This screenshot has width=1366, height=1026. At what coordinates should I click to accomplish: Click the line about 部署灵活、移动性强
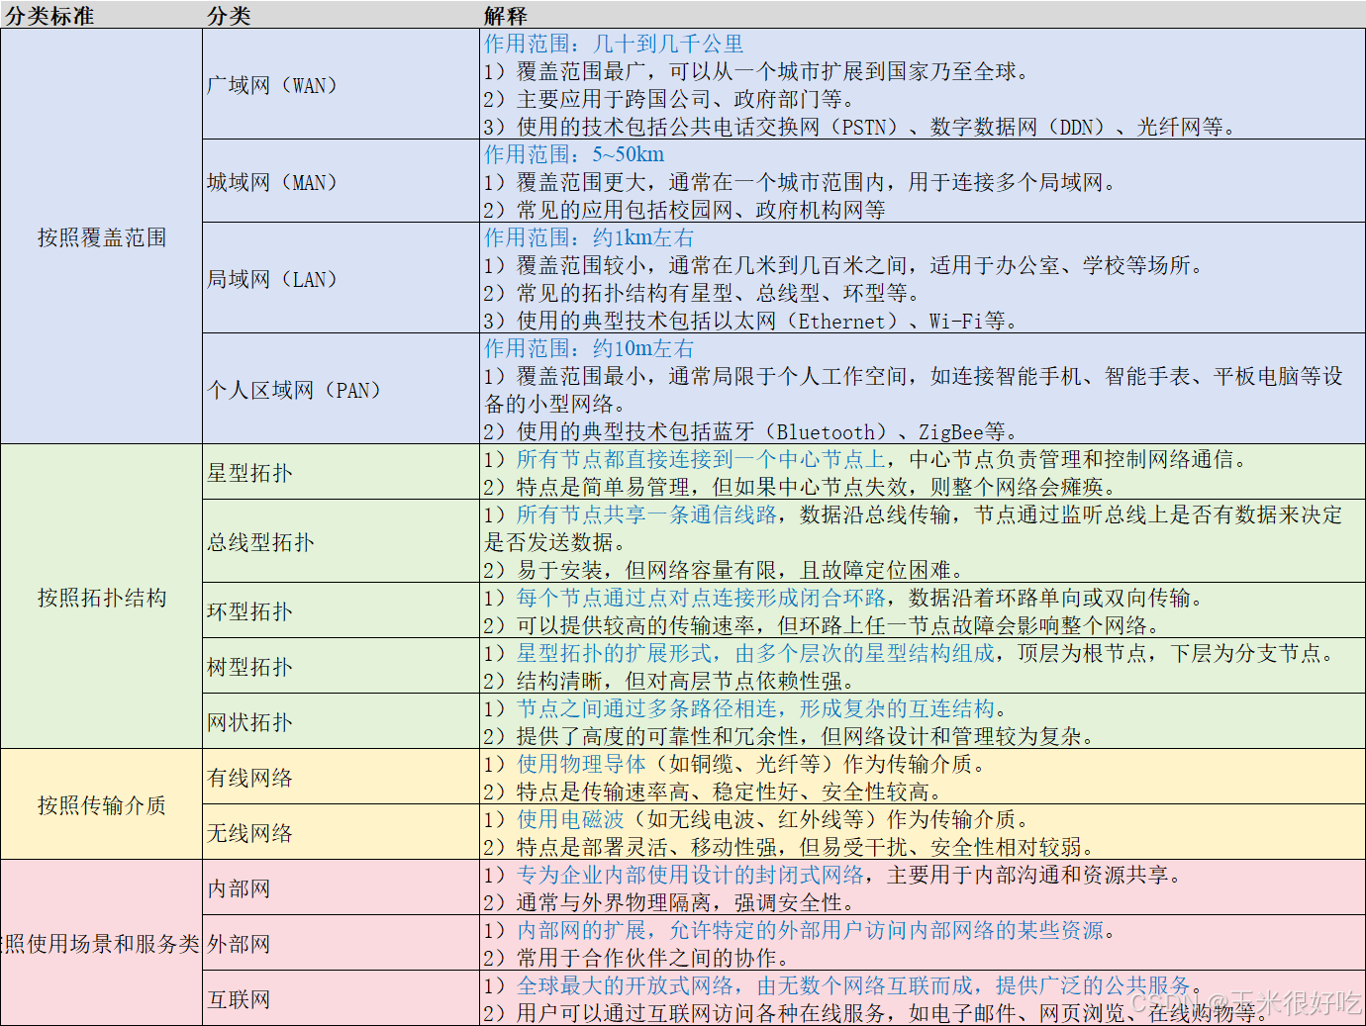click(789, 847)
